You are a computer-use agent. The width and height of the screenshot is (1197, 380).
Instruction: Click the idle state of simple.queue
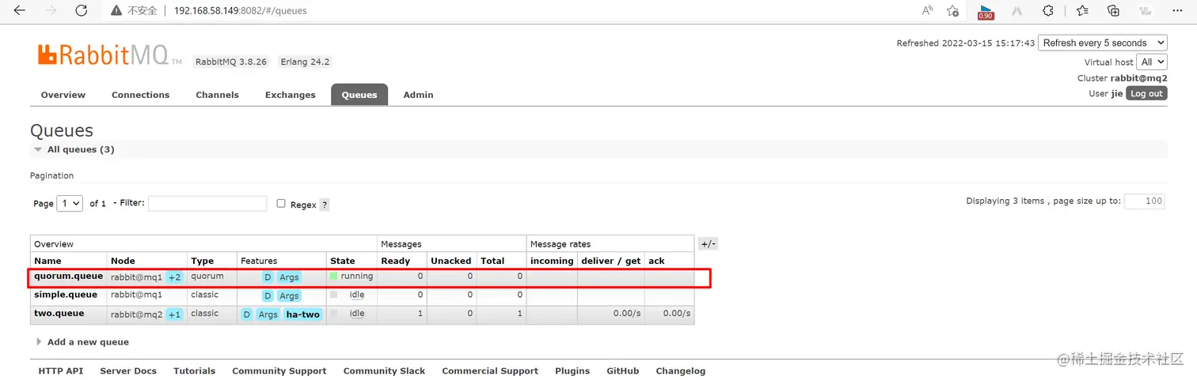[x=357, y=295]
